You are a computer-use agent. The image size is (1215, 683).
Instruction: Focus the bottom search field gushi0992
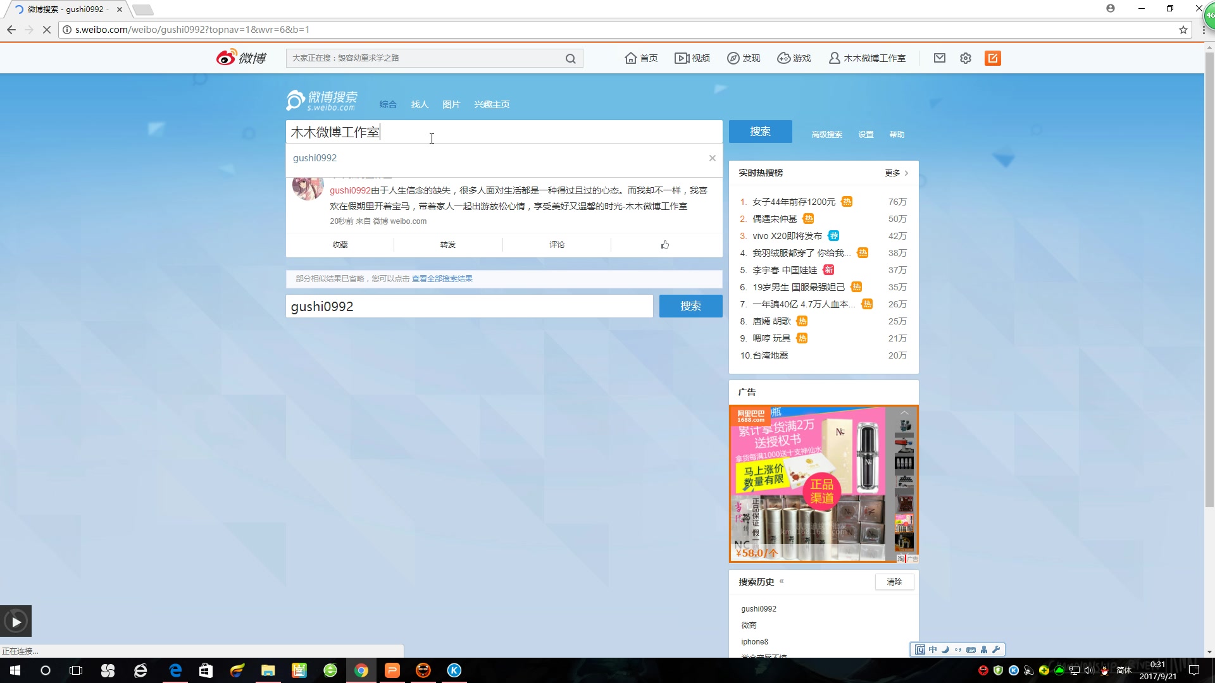coord(469,306)
